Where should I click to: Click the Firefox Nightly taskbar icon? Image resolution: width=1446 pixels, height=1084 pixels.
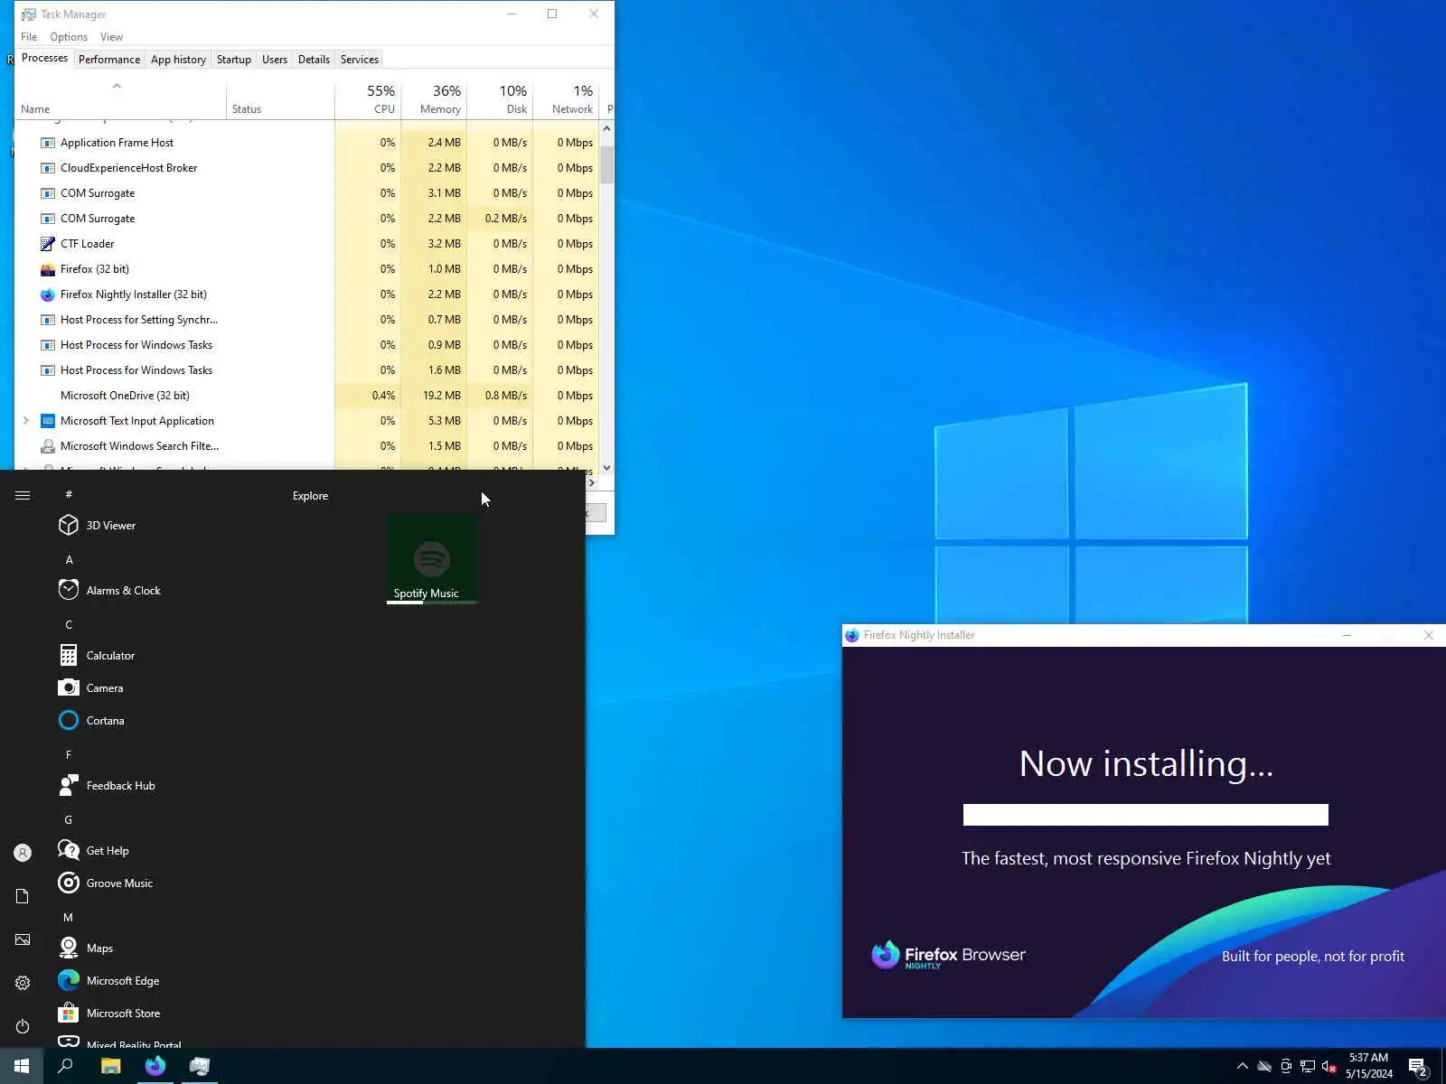coord(155,1066)
